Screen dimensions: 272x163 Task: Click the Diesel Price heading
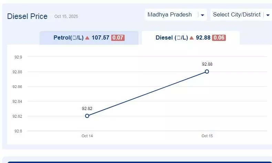point(28,16)
